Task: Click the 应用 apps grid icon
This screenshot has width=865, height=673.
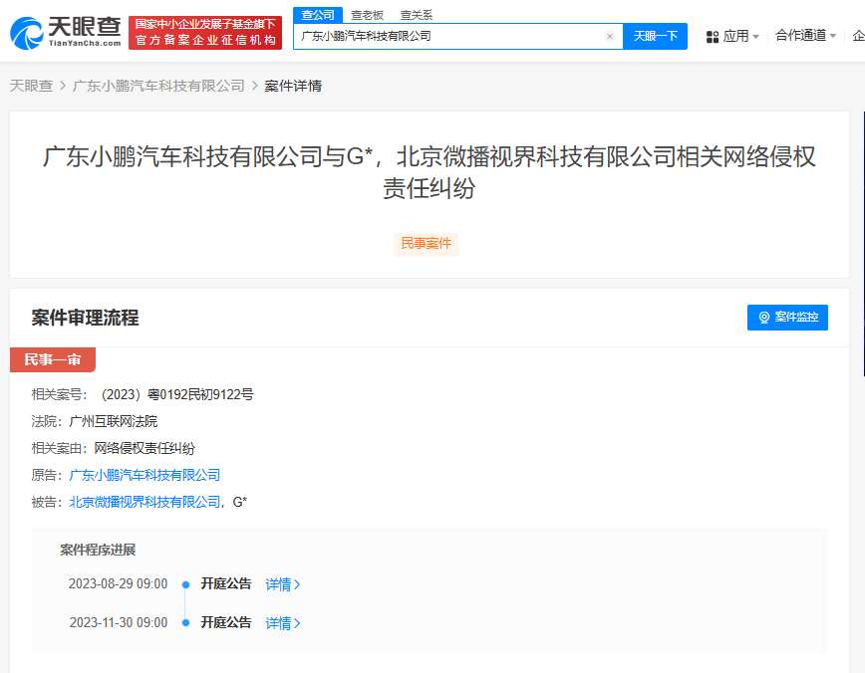Action: tap(712, 35)
